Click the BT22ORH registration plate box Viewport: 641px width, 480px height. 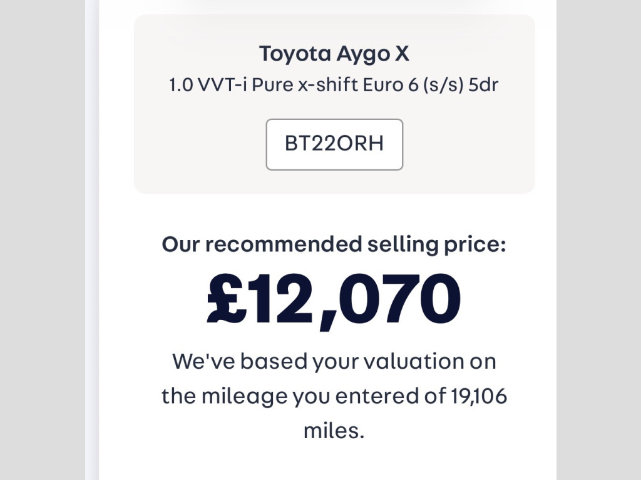pyautogui.click(x=334, y=144)
